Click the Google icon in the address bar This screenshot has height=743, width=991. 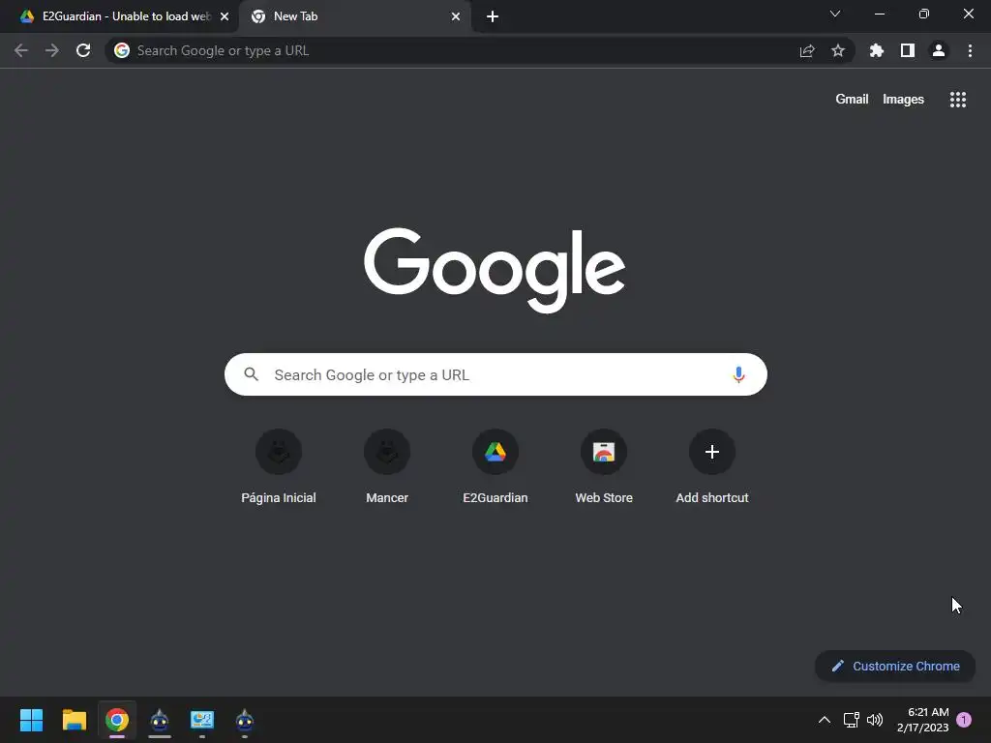click(x=122, y=50)
